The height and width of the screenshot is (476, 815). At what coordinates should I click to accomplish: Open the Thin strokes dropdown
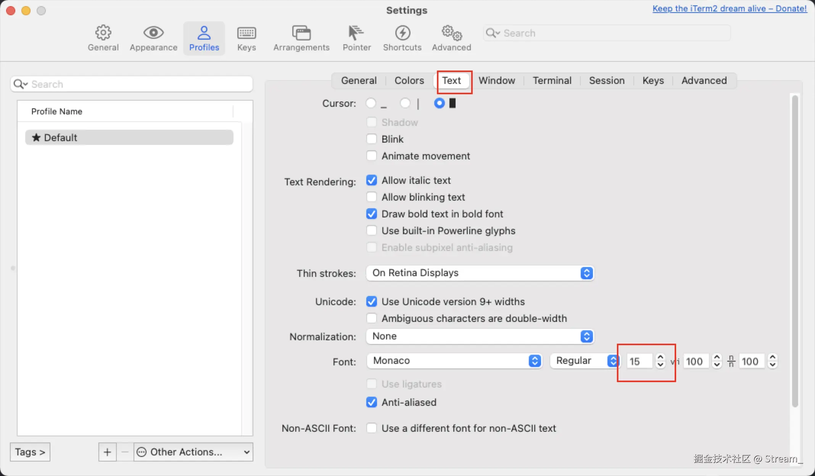point(480,273)
